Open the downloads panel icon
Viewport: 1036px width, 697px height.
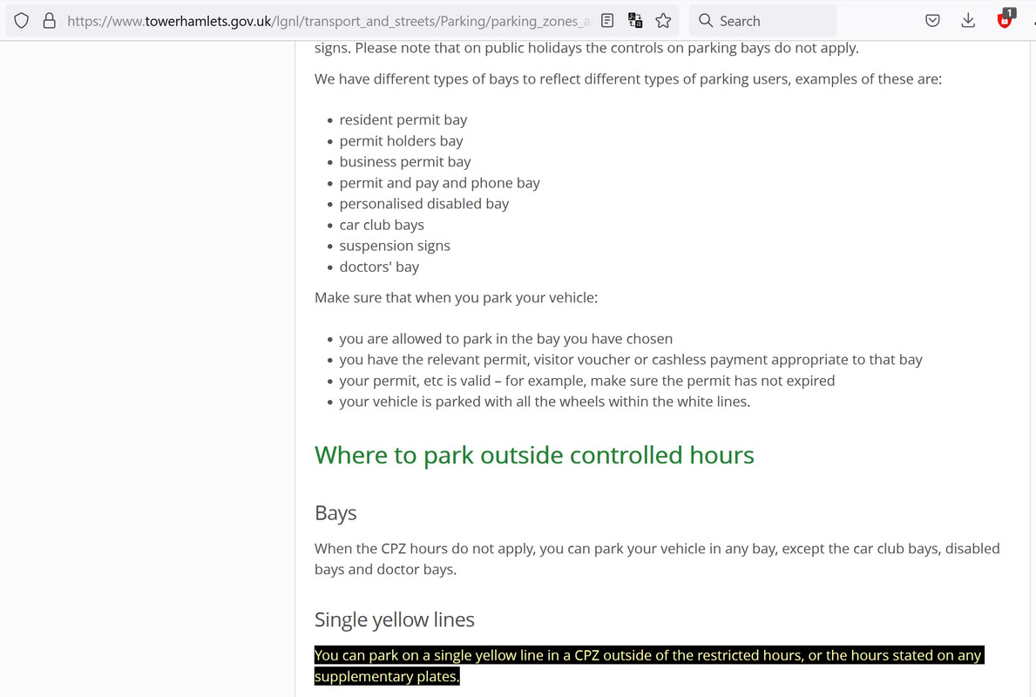point(968,21)
